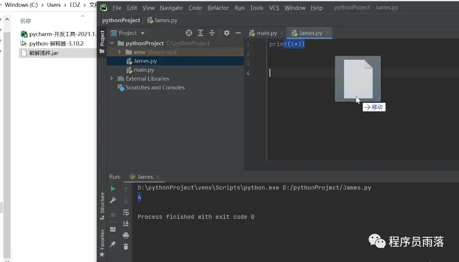Image resolution: width=459 pixels, height=262 pixels.
Task: Click the Locate/Select Opened File target icon
Action: point(189,33)
